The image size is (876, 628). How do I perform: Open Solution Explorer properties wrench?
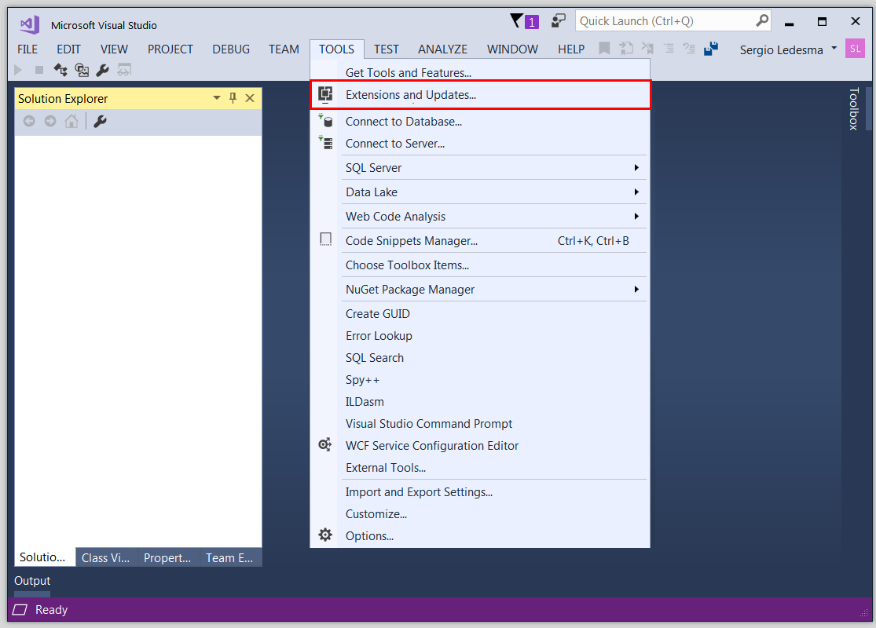[100, 121]
